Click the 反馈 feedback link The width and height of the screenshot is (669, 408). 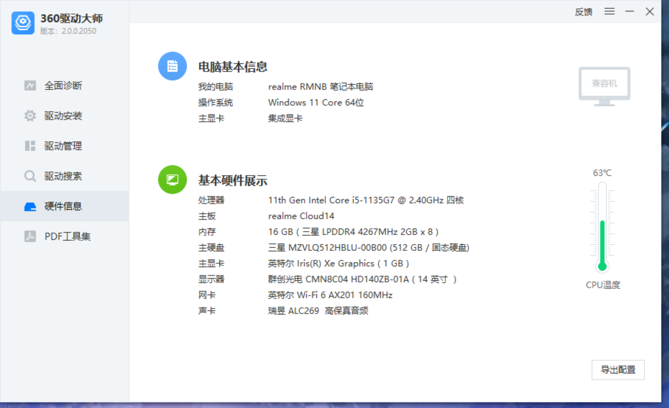(x=584, y=12)
